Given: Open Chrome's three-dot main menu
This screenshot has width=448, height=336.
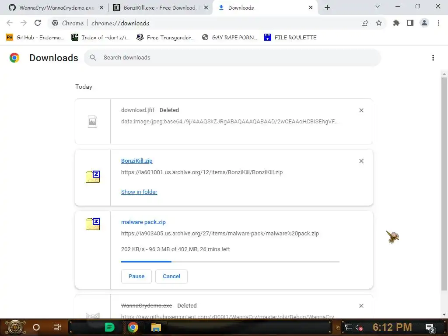Looking at the screenshot, I should pyautogui.click(x=438, y=23).
